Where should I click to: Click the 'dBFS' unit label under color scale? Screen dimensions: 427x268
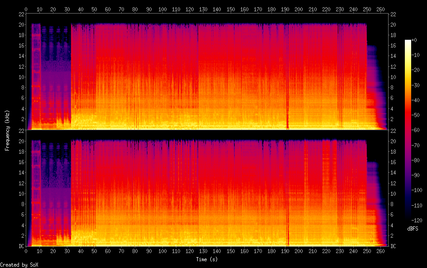tap(413, 229)
